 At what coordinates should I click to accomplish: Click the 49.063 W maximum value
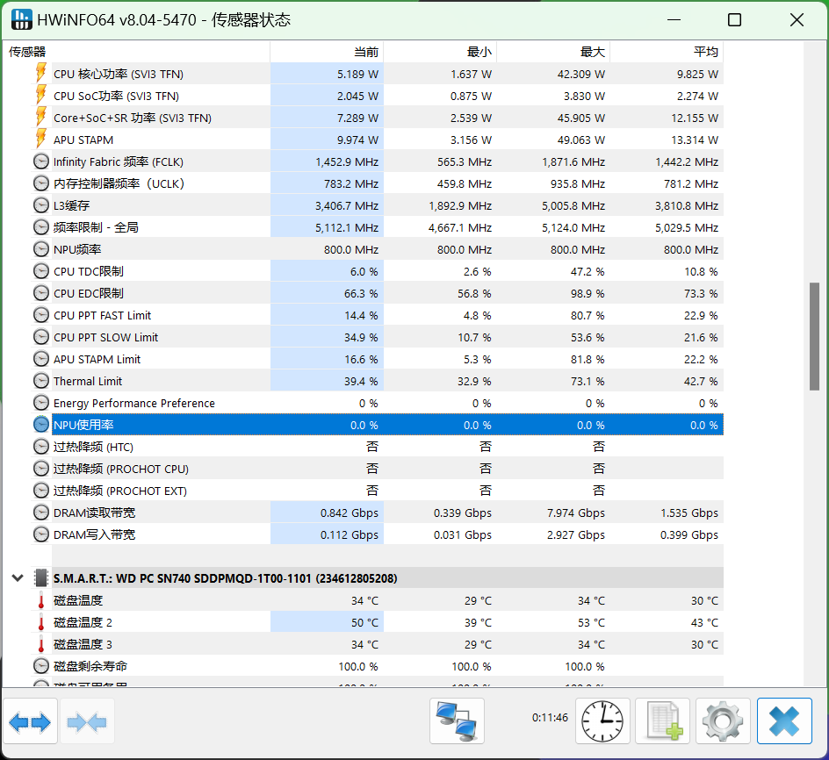pos(581,140)
